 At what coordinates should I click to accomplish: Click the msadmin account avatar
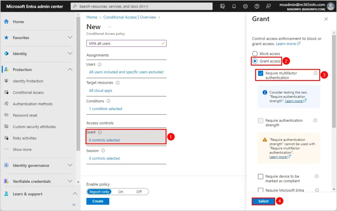330,6
